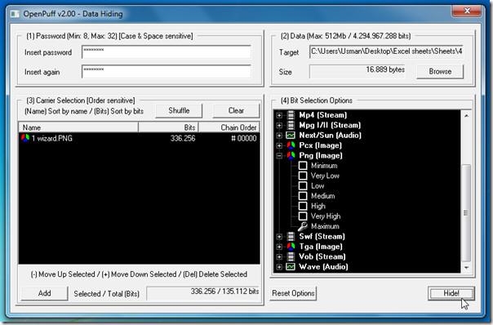Click the RGB color icon beside Tga (Image)
Image resolution: width=493 pixels, height=325 pixels.
point(291,247)
